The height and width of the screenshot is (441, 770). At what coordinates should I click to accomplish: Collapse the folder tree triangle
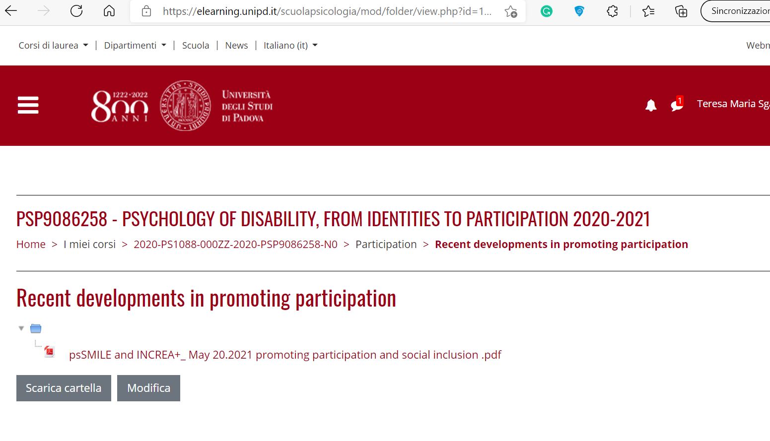point(21,328)
